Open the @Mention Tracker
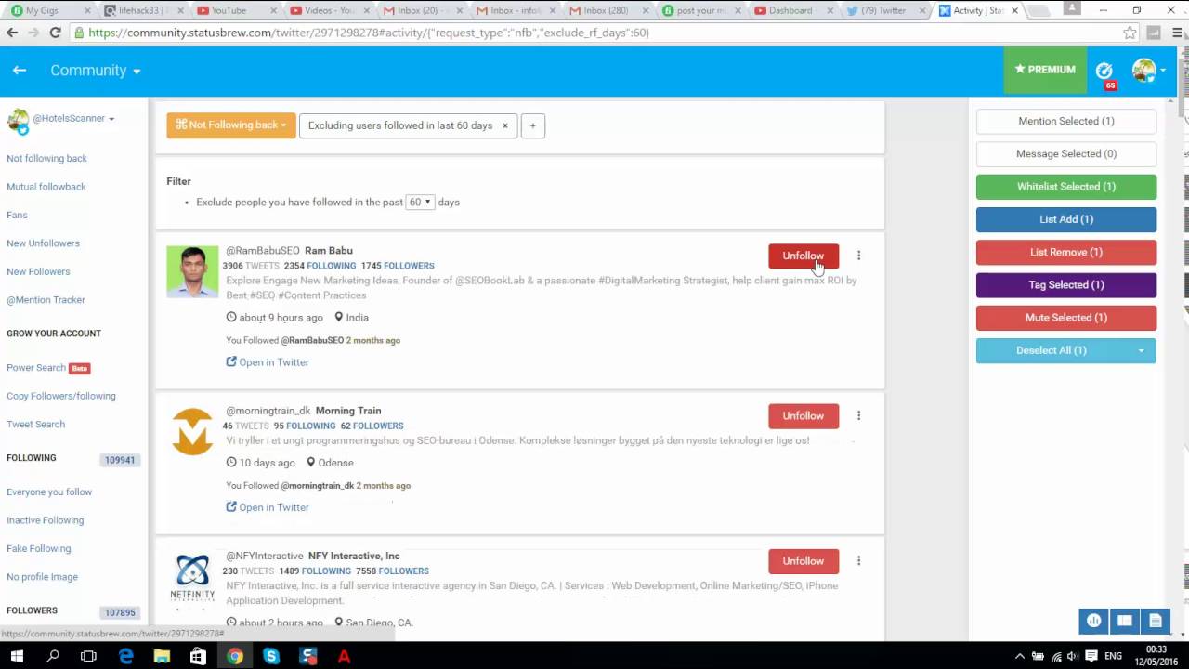Viewport: 1189px width, 669px height. (46, 300)
